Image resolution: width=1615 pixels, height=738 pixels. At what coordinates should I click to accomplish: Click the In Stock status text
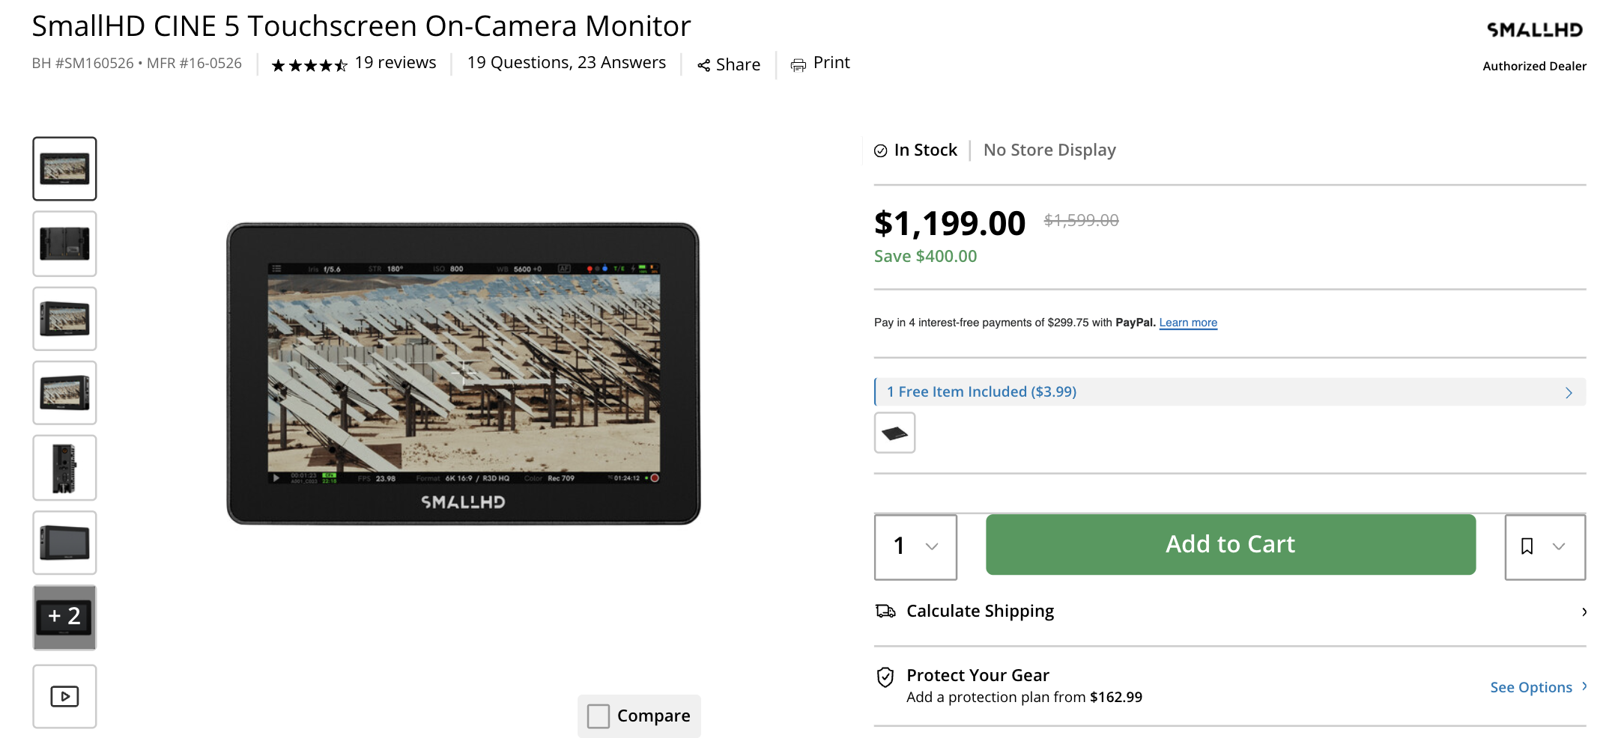coord(926,150)
